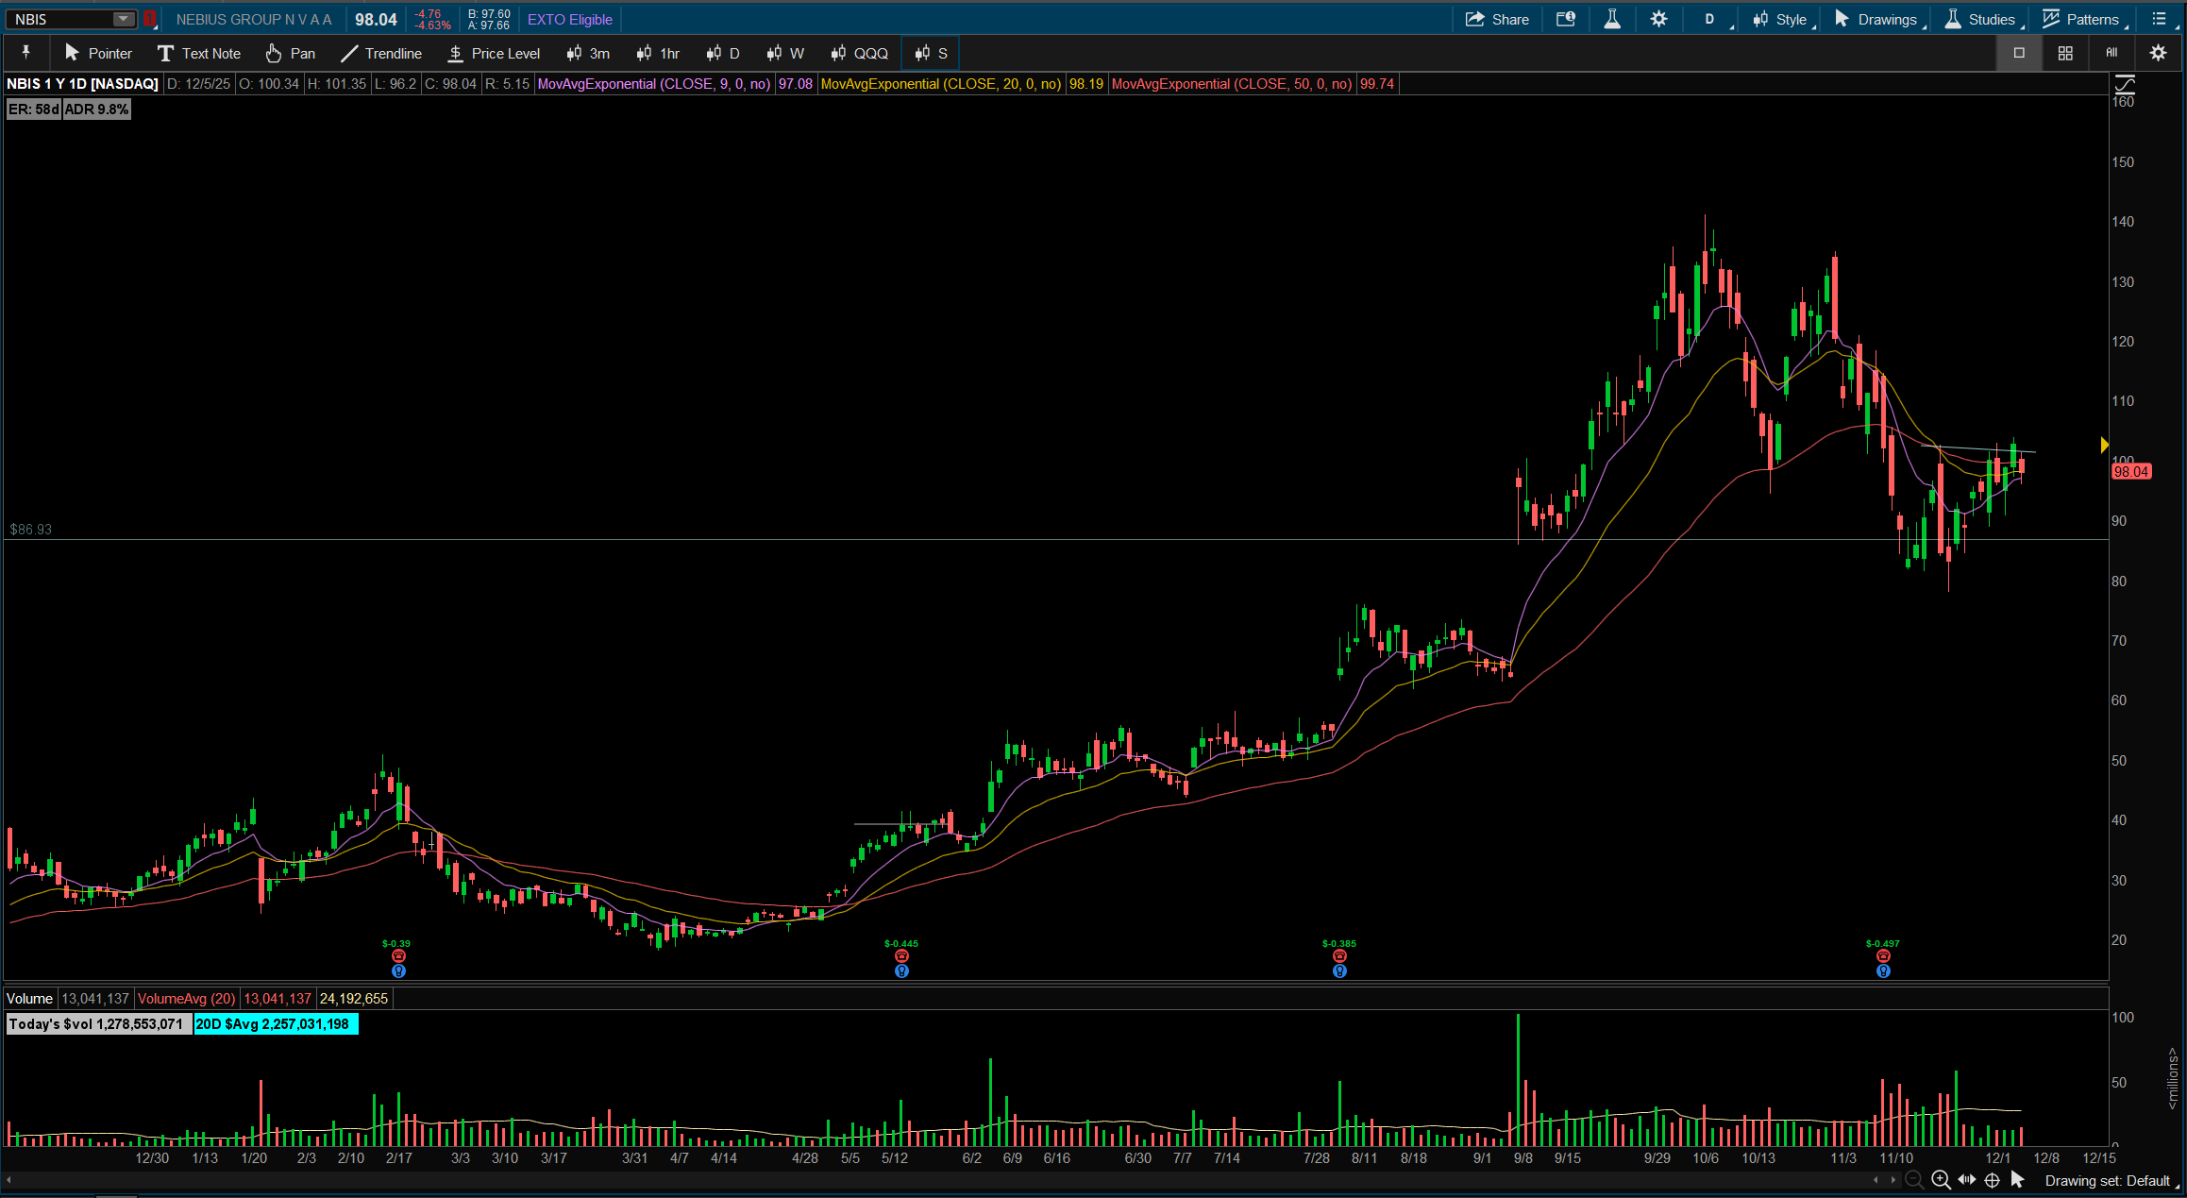This screenshot has width=2187, height=1198.
Task: Open the Studies menu
Action: coord(1980,19)
